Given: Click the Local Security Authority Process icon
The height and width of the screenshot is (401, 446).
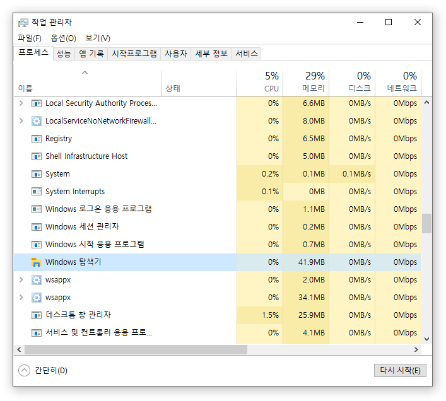Looking at the screenshot, I should [x=37, y=103].
